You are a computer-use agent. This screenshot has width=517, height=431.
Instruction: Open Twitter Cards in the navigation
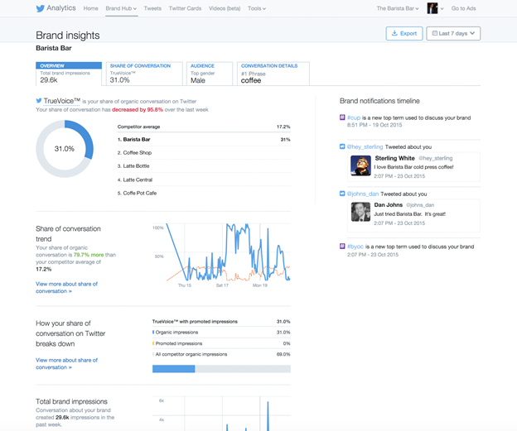pyautogui.click(x=185, y=8)
